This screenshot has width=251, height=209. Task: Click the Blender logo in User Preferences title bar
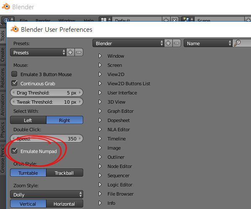15,29
